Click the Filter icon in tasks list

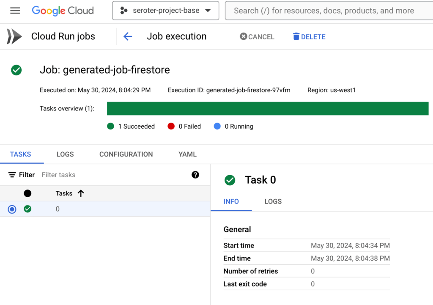pos(12,175)
